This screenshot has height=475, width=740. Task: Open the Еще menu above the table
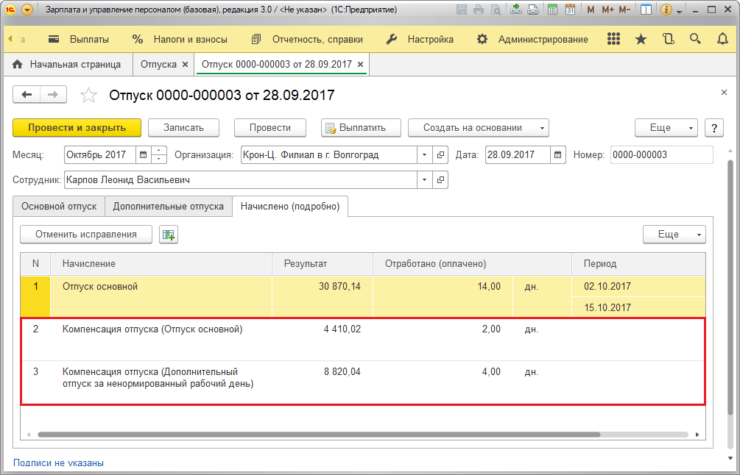pos(674,235)
